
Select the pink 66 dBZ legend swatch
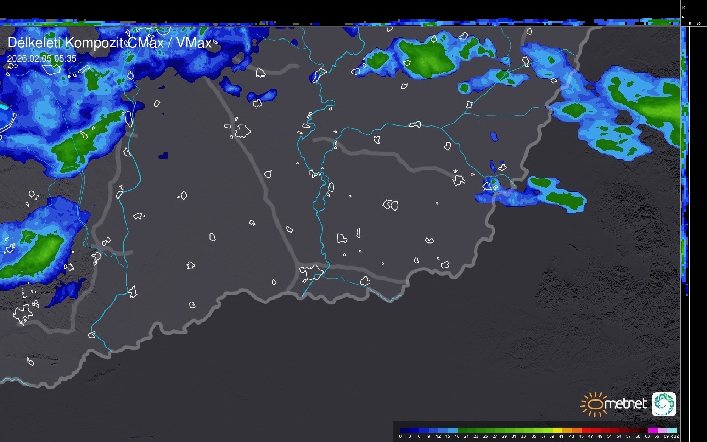[x=662, y=430]
